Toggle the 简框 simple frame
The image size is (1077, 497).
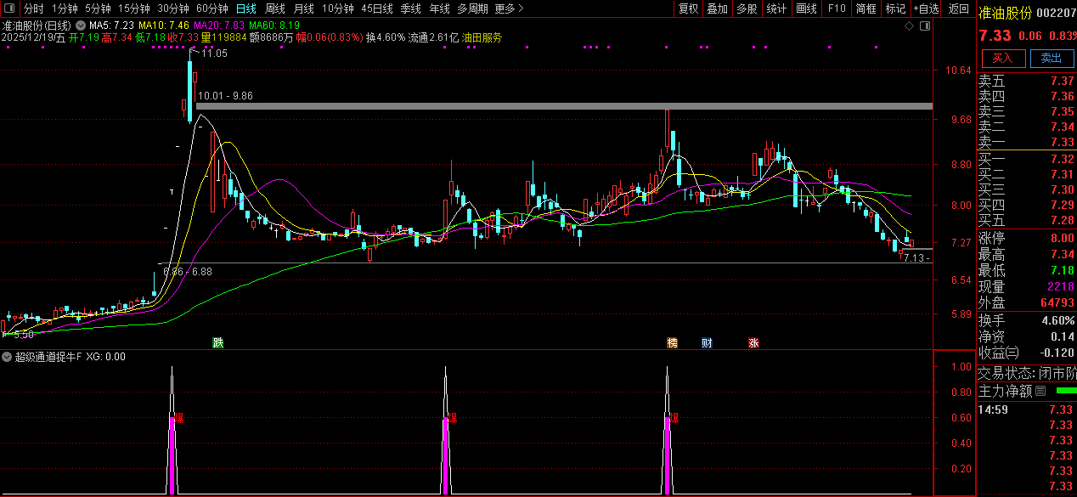pos(866,8)
